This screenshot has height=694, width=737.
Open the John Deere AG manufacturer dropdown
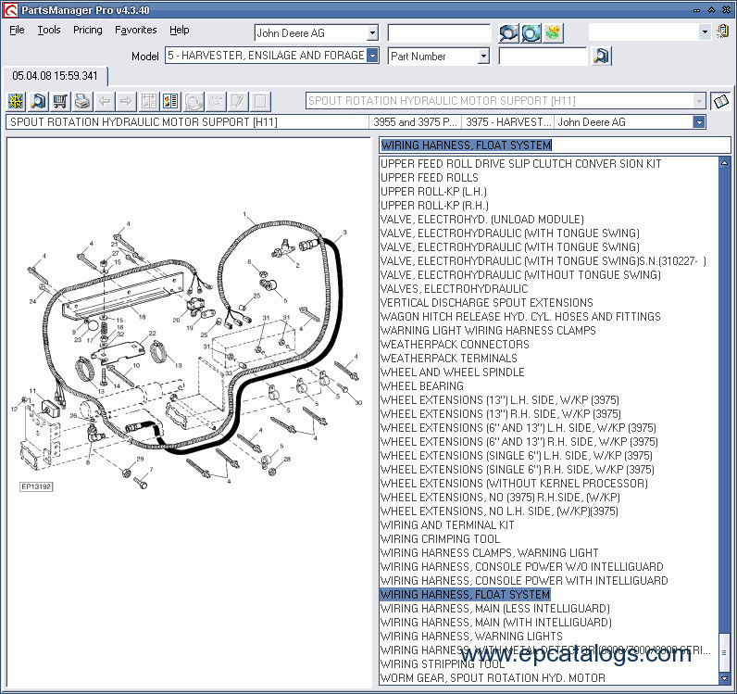point(372,33)
